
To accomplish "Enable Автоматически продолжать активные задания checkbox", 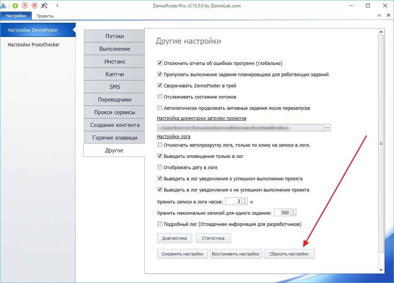I will (x=160, y=108).
